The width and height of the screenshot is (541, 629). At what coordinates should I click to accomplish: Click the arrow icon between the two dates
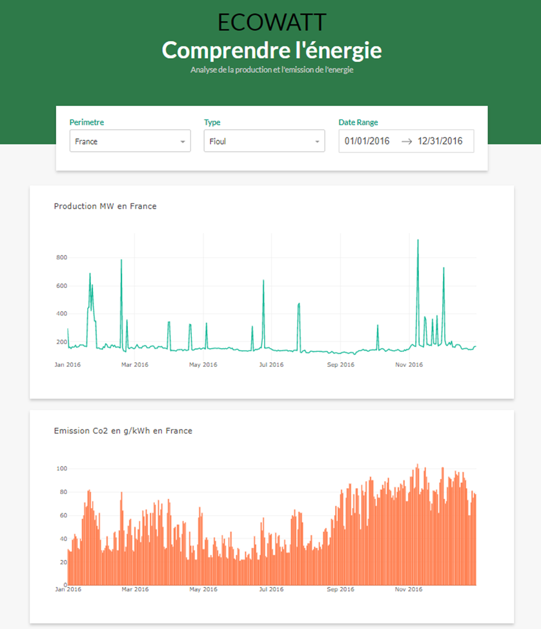click(406, 141)
